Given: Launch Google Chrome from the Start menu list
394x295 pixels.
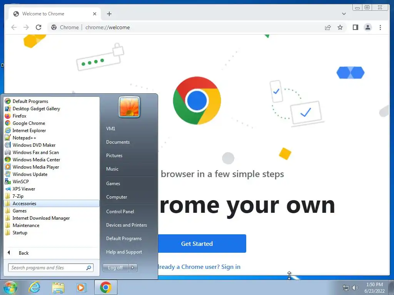Looking at the screenshot, I should click(52, 123).
